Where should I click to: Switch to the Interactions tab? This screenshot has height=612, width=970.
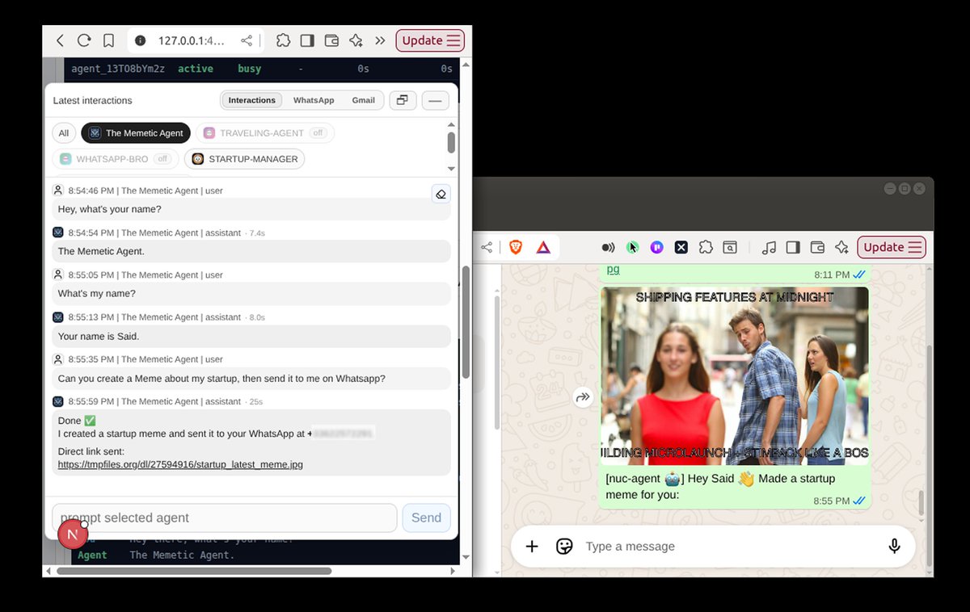point(251,100)
